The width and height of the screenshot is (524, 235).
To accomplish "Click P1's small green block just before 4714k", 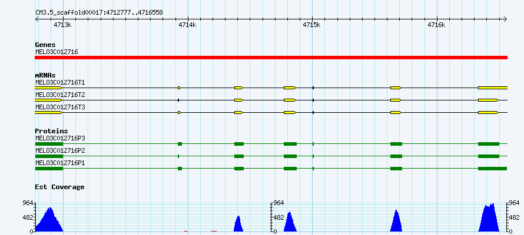I will click(x=180, y=169).
